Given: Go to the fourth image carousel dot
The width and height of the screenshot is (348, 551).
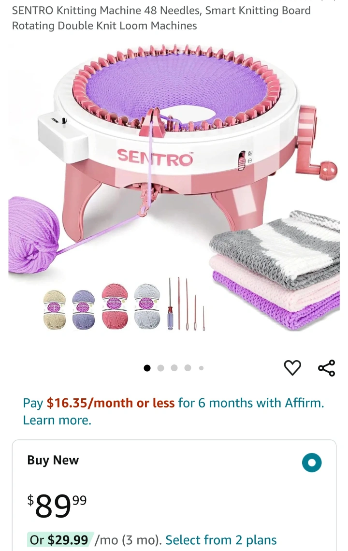Looking at the screenshot, I should [x=188, y=368].
